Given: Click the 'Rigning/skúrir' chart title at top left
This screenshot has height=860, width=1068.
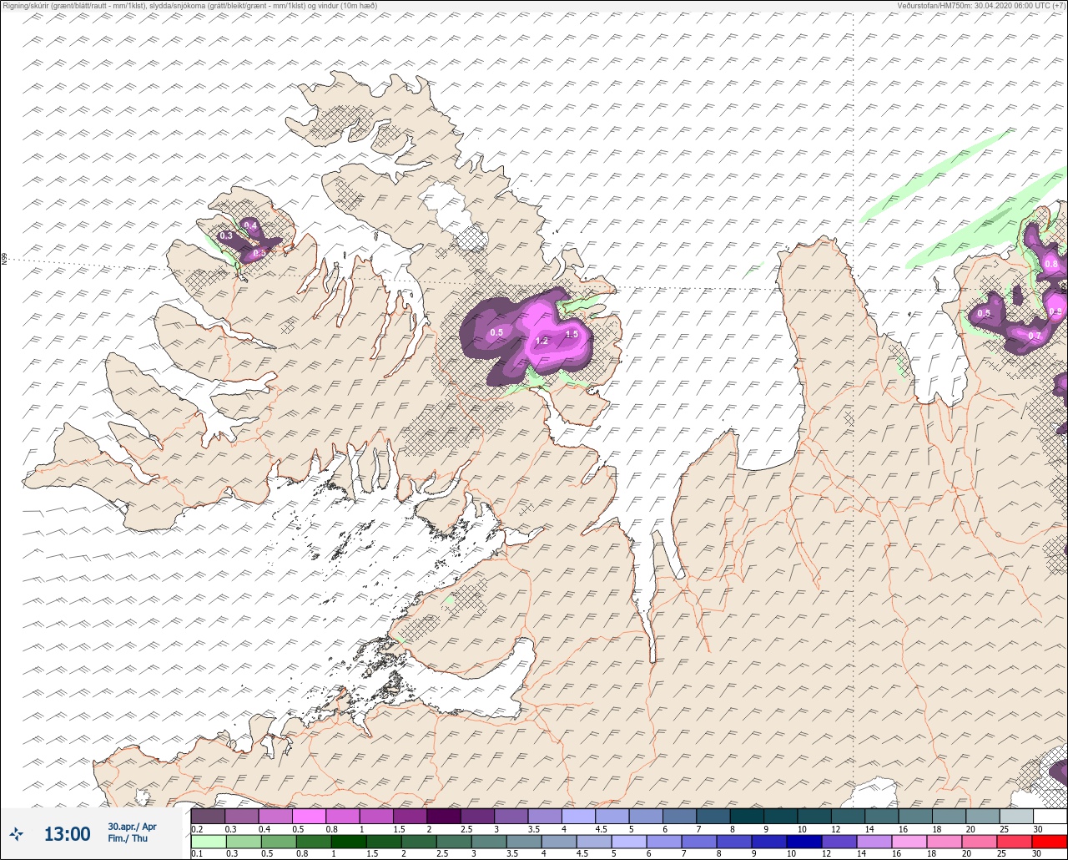Looking at the screenshot, I should click(x=25, y=6).
